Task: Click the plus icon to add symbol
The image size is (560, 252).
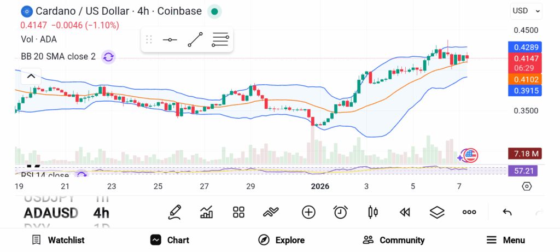Action: click(308, 212)
